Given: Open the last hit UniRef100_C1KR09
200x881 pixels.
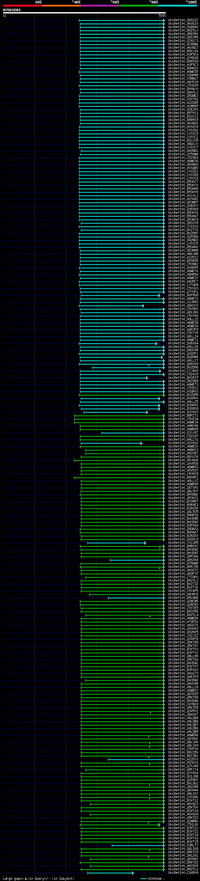Looking at the screenshot, I should (183, 873).
